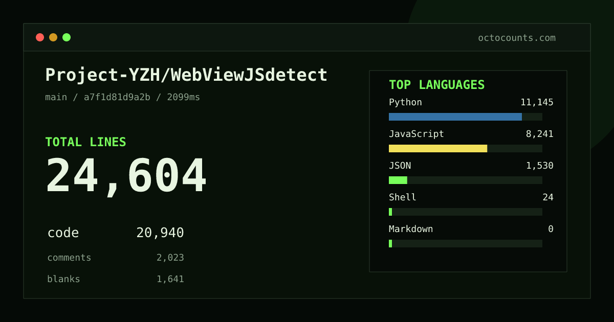The height and width of the screenshot is (322, 614).
Task: Click the 11,145 Python line count
Action: click(x=537, y=102)
